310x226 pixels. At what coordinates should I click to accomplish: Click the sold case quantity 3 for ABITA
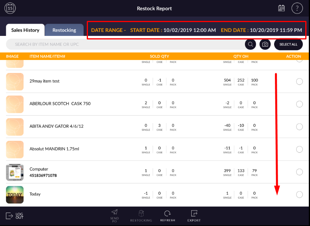159,125
